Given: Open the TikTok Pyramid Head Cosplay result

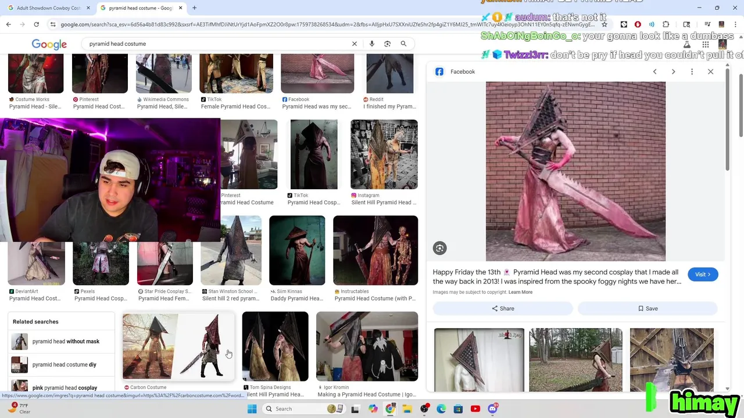Looking at the screenshot, I should pos(314,154).
